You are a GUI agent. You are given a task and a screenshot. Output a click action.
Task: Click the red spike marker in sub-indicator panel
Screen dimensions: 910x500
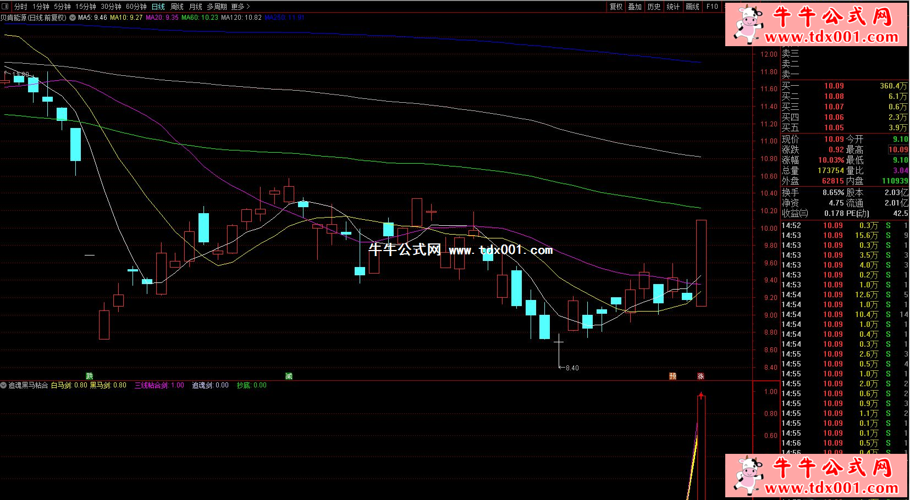(x=701, y=395)
